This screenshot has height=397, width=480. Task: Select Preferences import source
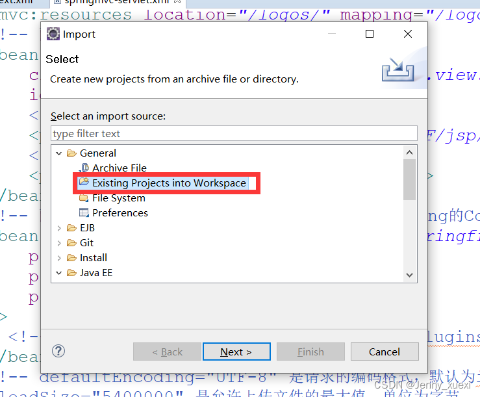pyautogui.click(x=120, y=213)
